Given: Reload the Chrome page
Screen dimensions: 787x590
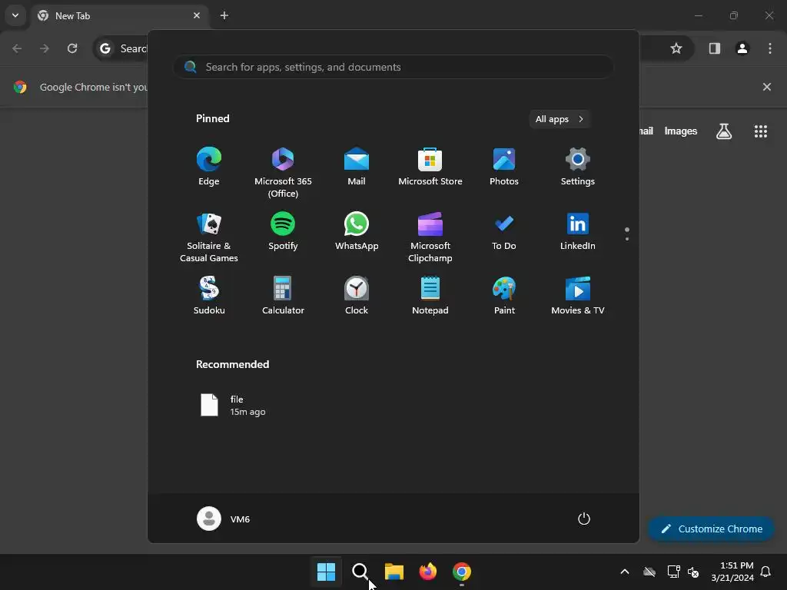Looking at the screenshot, I should 72,48.
